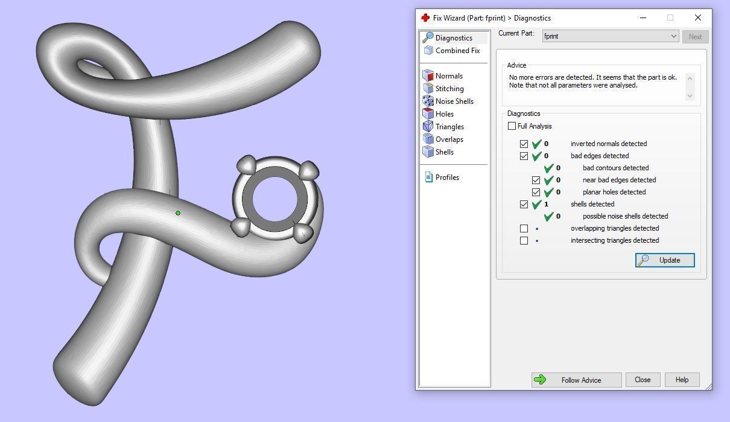This screenshot has width=730, height=422.
Task: Click green checkmark beside bad contours detected
Action: [548, 168]
